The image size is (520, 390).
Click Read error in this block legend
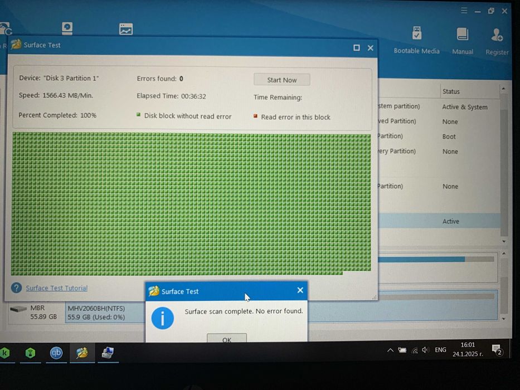pos(292,117)
